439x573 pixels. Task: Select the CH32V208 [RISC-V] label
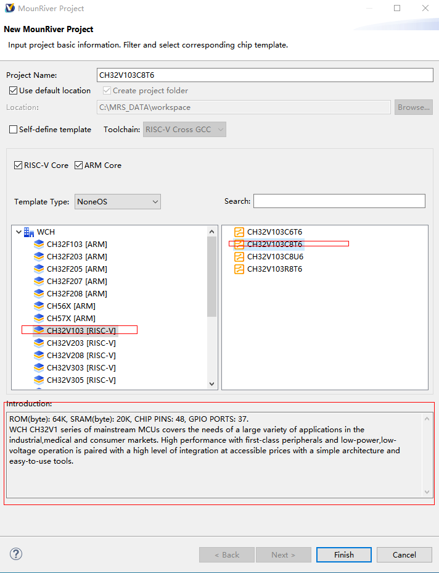click(81, 355)
